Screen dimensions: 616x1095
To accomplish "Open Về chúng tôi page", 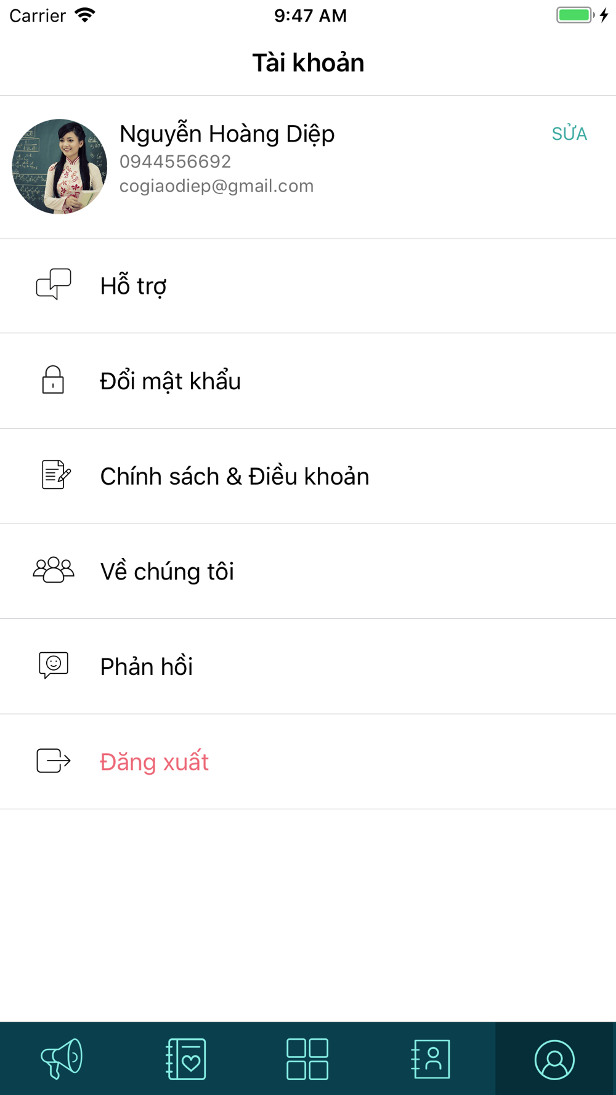I will [x=308, y=572].
